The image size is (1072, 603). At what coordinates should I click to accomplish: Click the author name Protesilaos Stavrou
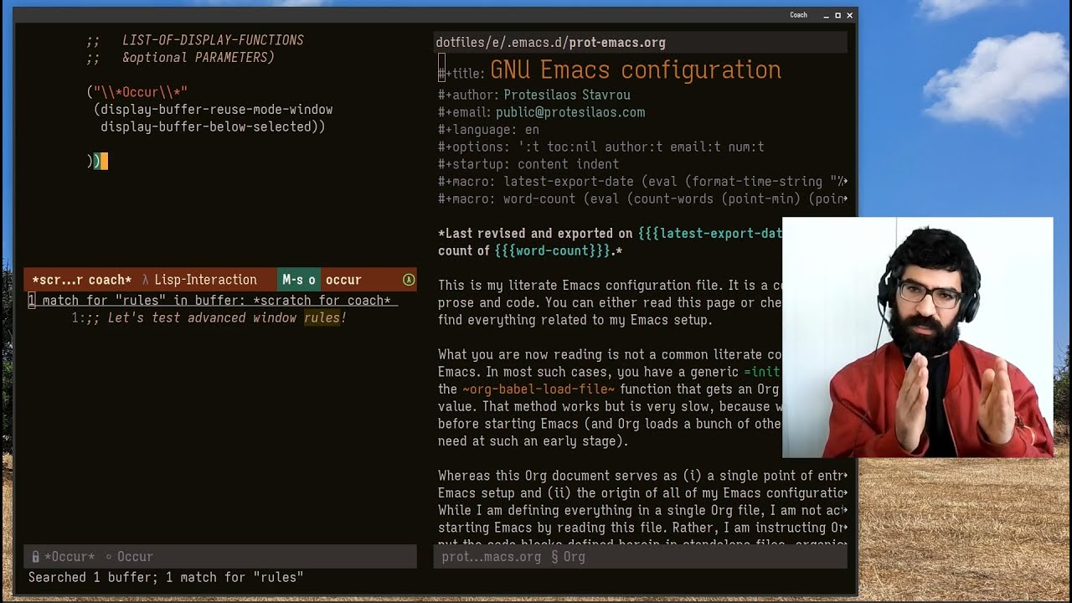point(567,95)
